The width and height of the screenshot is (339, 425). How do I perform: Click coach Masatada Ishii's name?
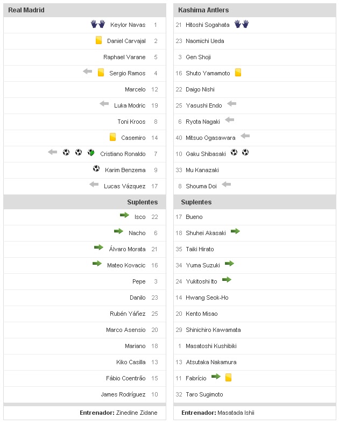coord(236,413)
